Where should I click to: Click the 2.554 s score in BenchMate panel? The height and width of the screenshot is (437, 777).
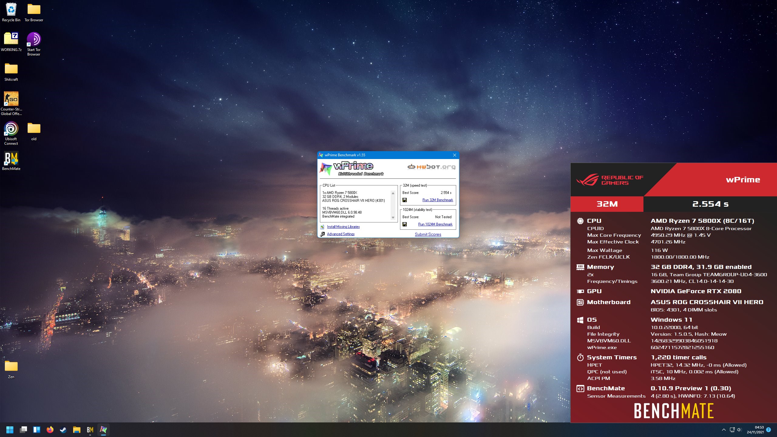[710, 204]
